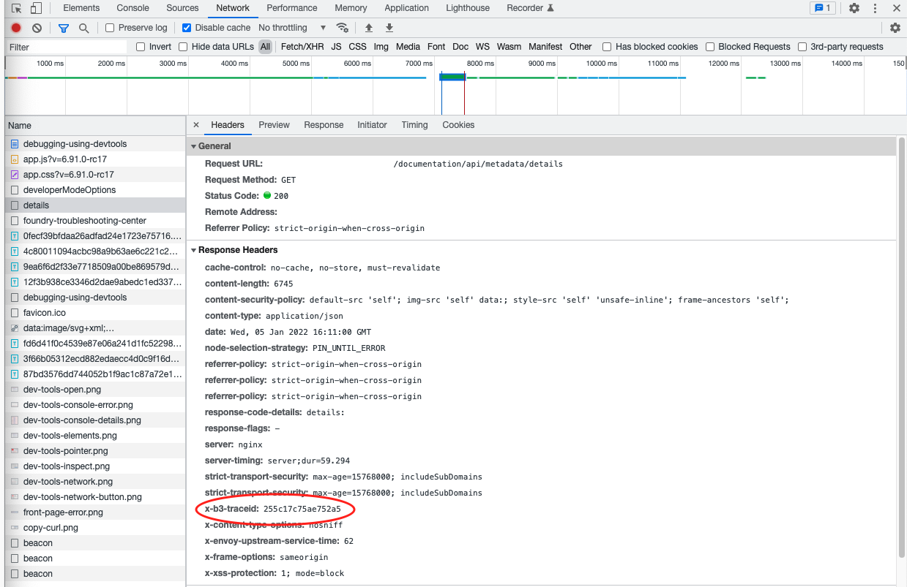Filter requests by Img type
Viewport: 907px width, 587px height.
point(381,47)
